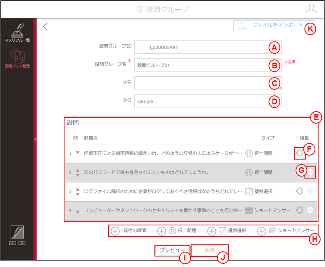This screenshot has height=267, width=325.
Task: Click 複数選択 type in row 3
Action: 259,191
